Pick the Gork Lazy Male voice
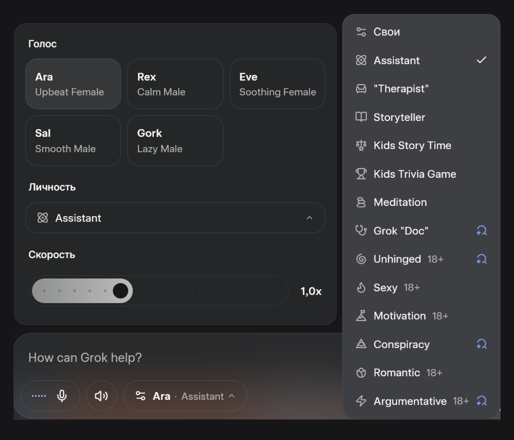This screenshot has height=440, width=514. click(x=175, y=141)
